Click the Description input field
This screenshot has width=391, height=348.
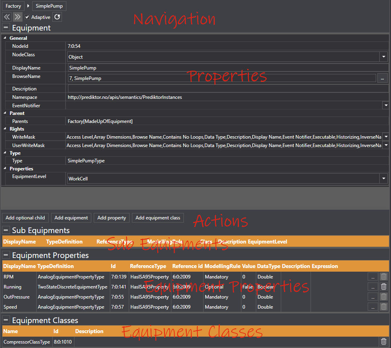click(x=228, y=89)
